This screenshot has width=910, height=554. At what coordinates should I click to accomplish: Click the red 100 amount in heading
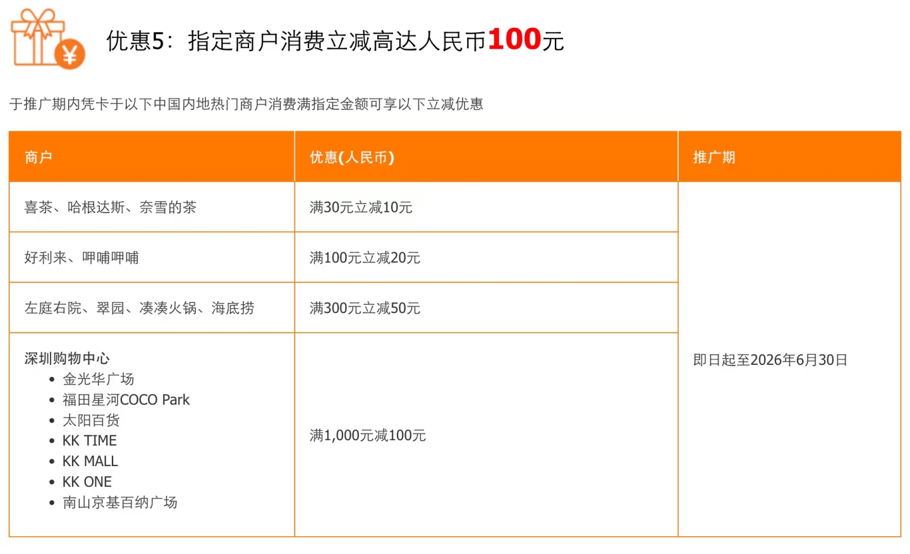(514, 39)
